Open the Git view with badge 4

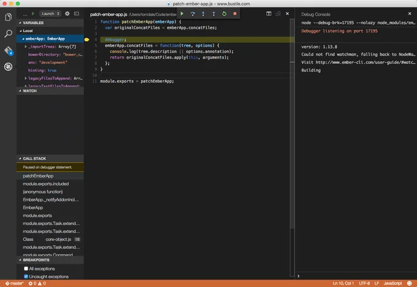8,50
